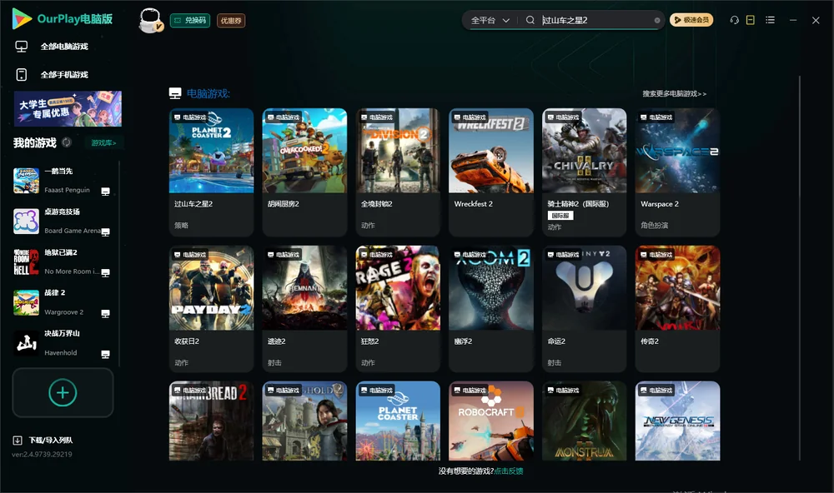Open 命运2 Destiny game card
Screen dimensions: 834x493
click(584, 309)
